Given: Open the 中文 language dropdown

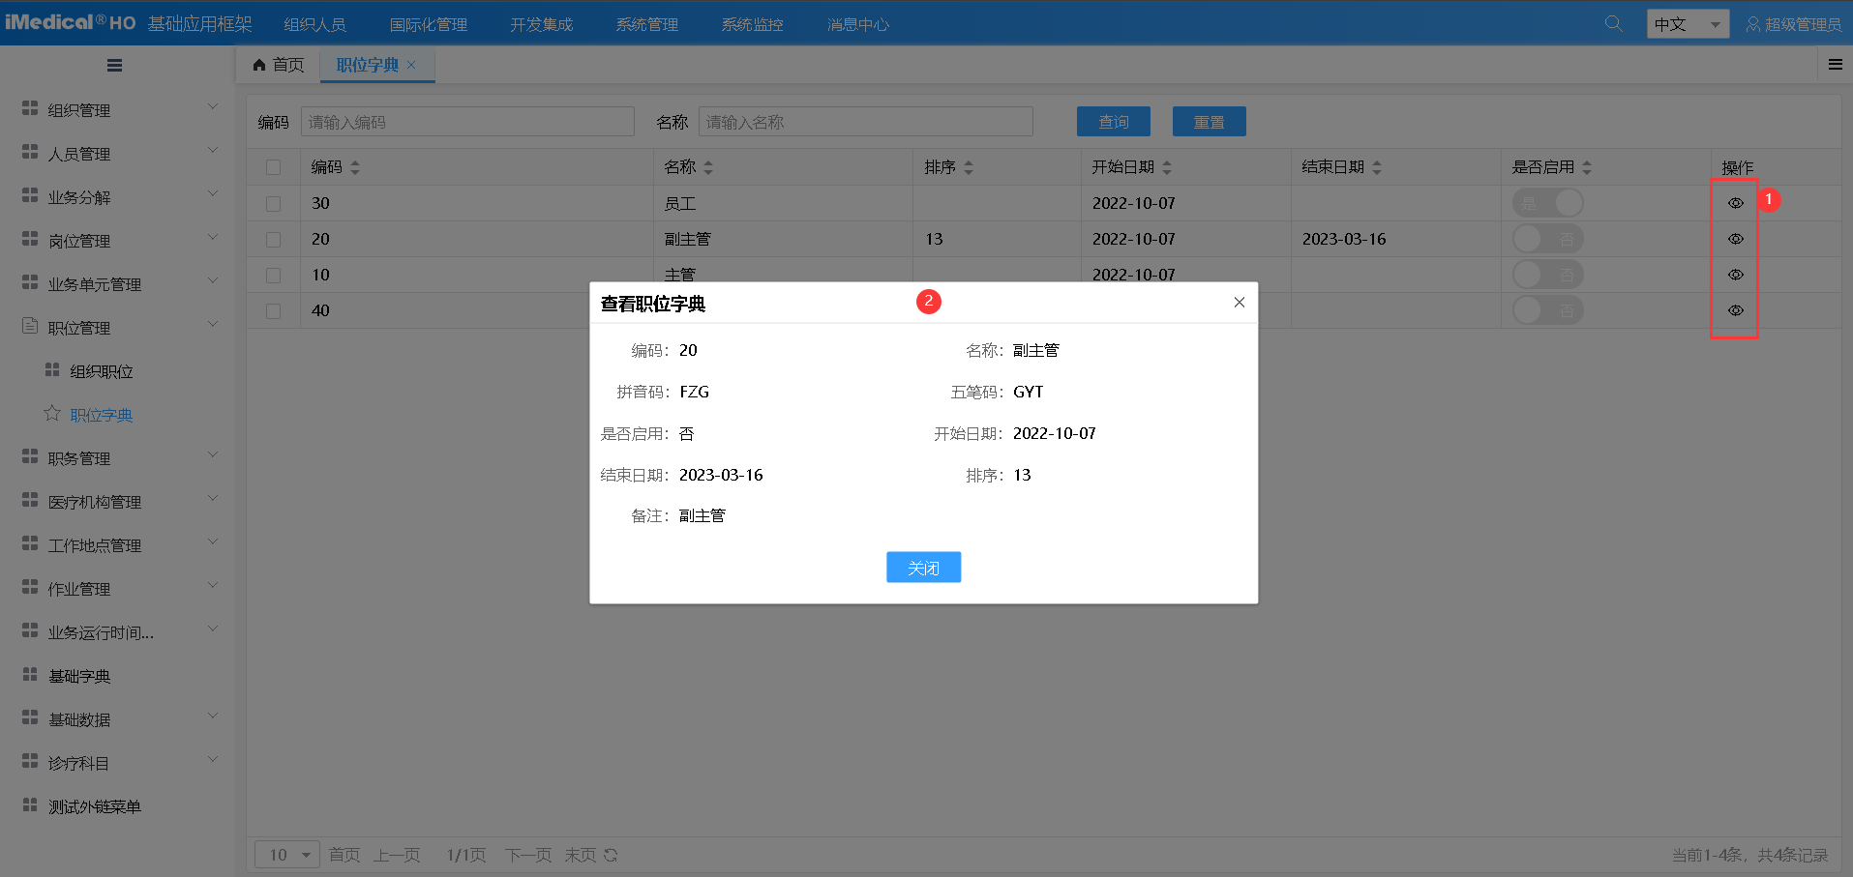Looking at the screenshot, I should [x=1687, y=22].
